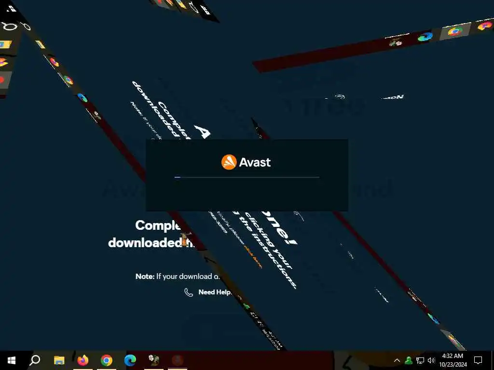Image resolution: width=494 pixels, height=370 pixels.
Task: Click the Avast logo in the installer dialog
Action: click(246, 162)
